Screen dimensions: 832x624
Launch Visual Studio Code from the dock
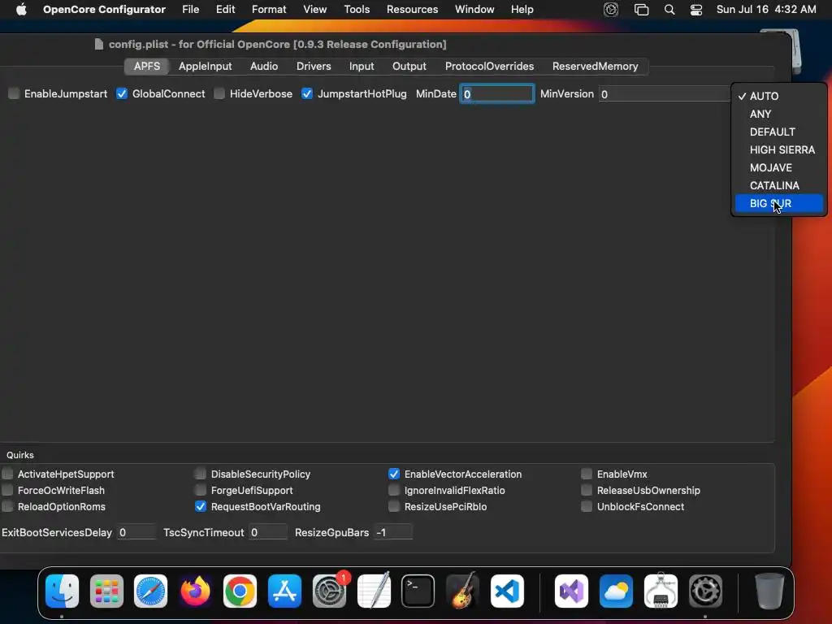tap(507, 591)
